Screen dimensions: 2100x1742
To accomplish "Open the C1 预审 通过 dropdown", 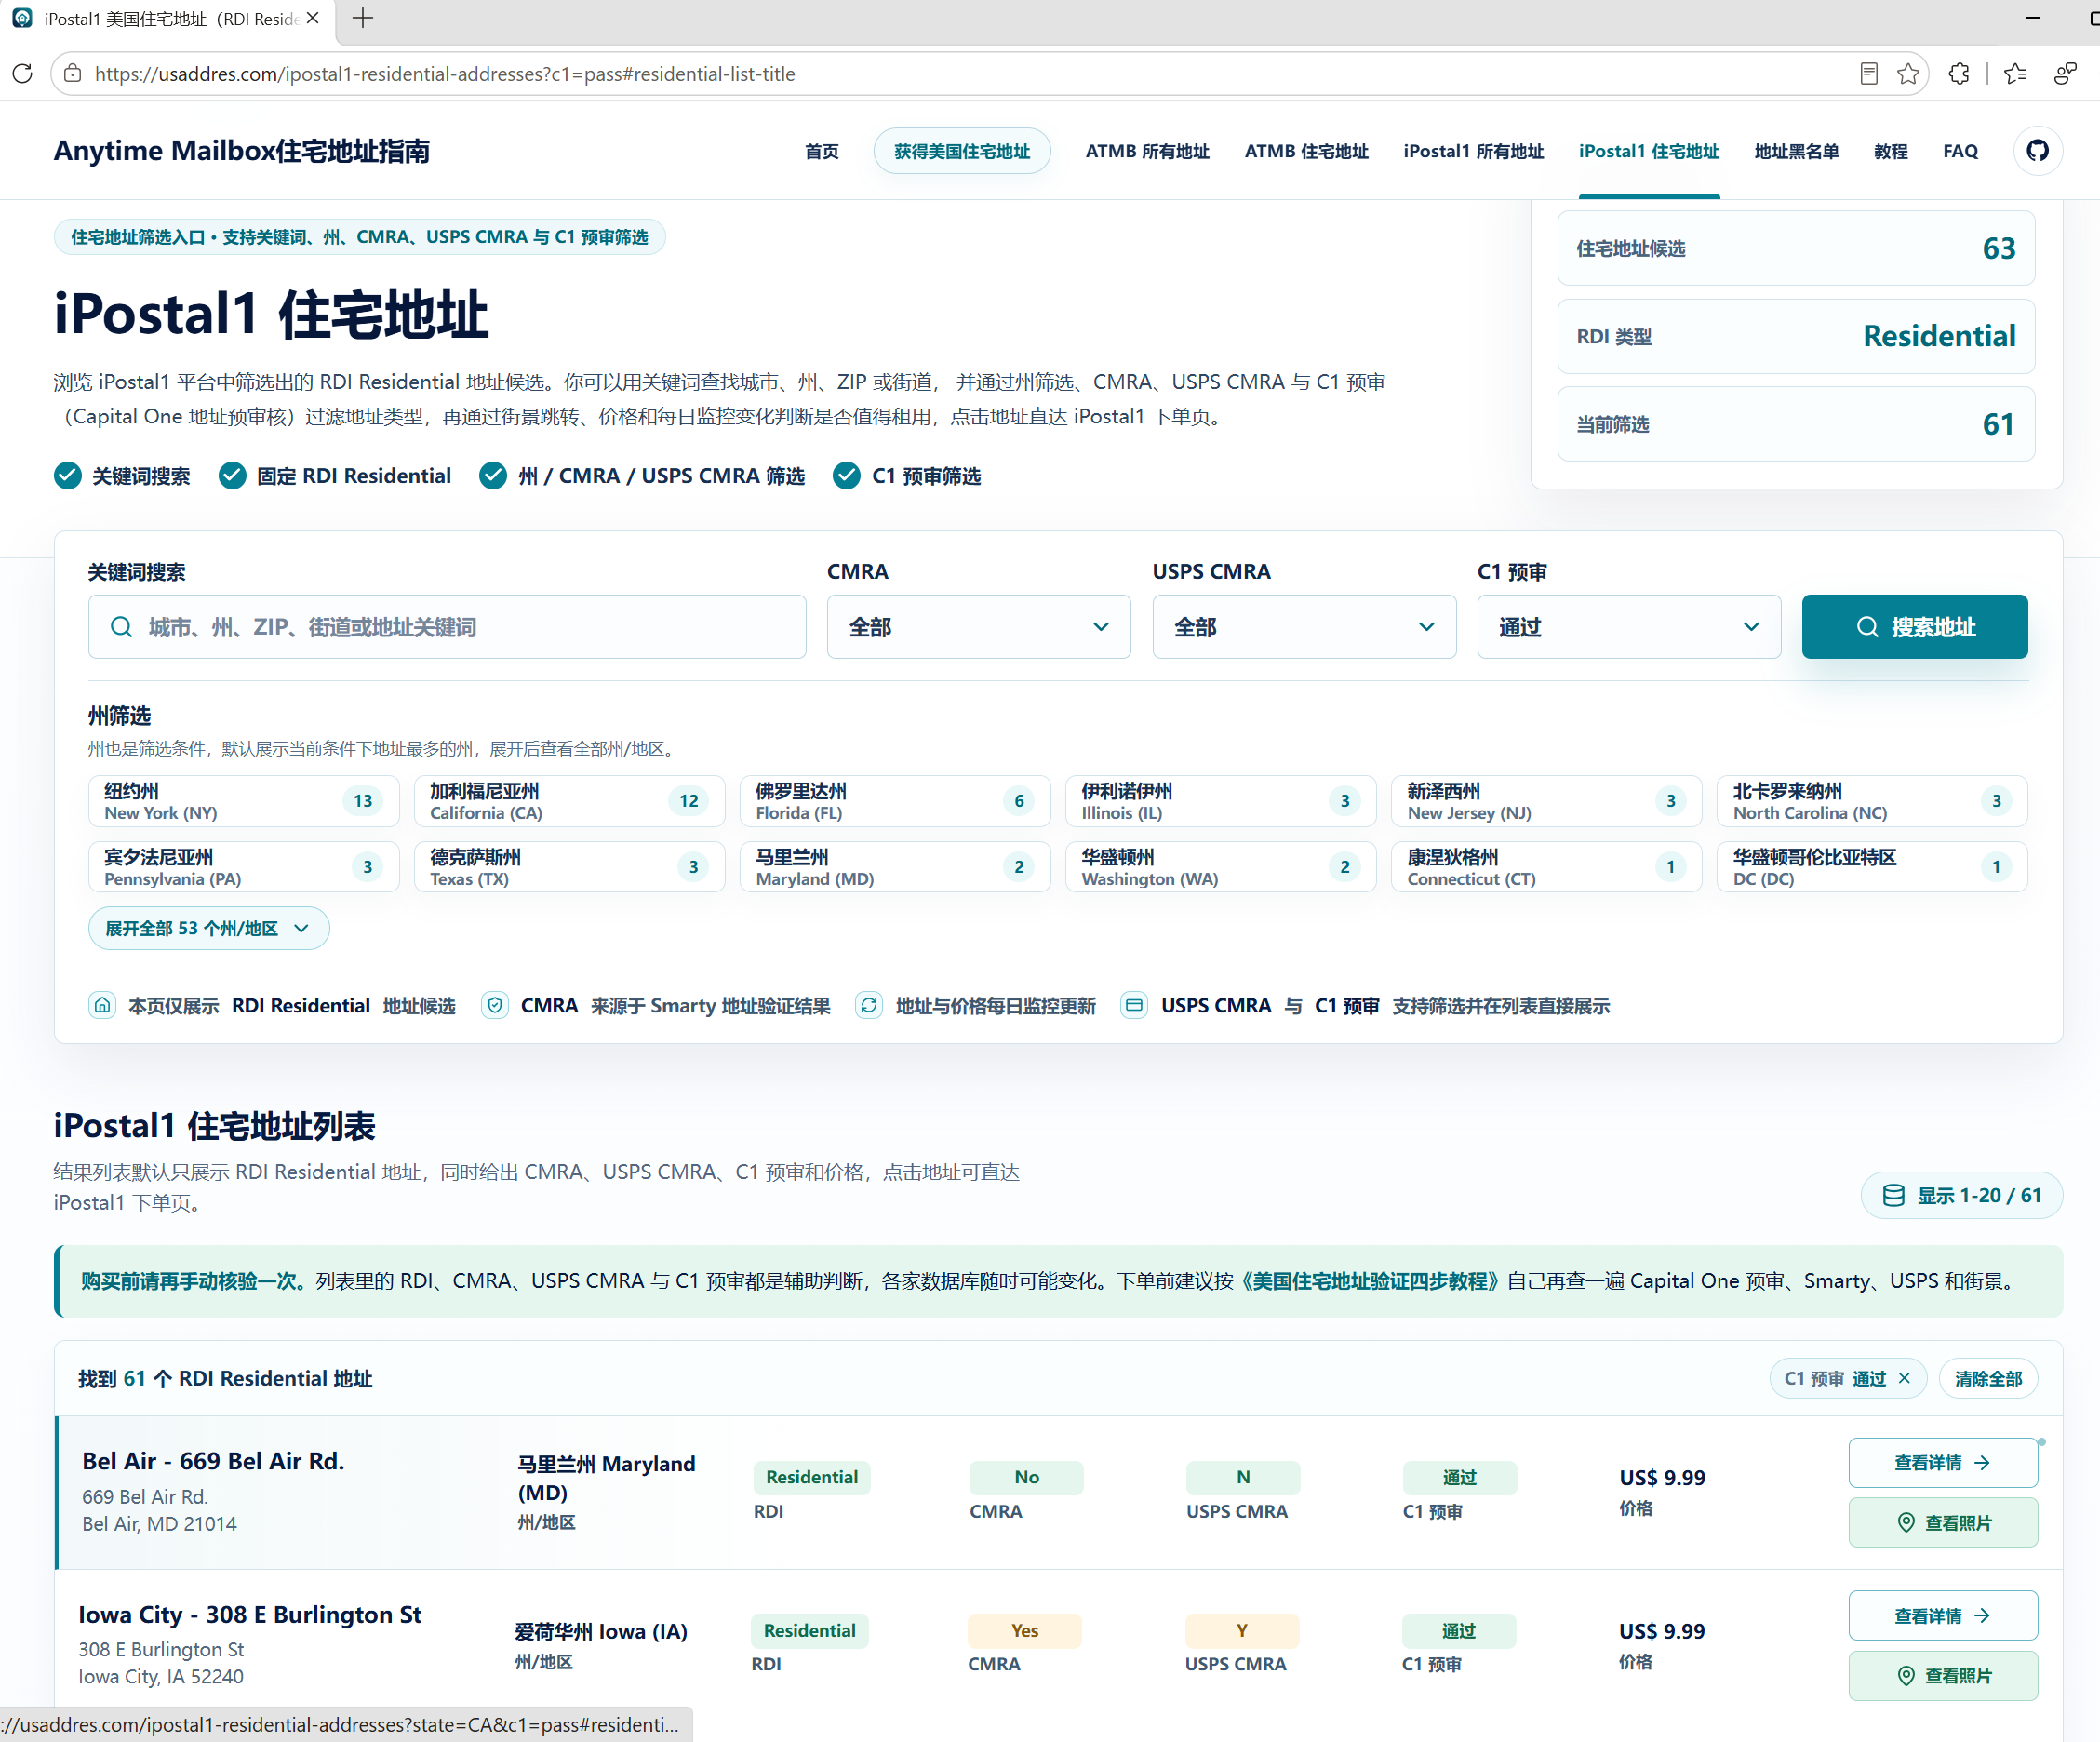I will (x=1629, y=627).
